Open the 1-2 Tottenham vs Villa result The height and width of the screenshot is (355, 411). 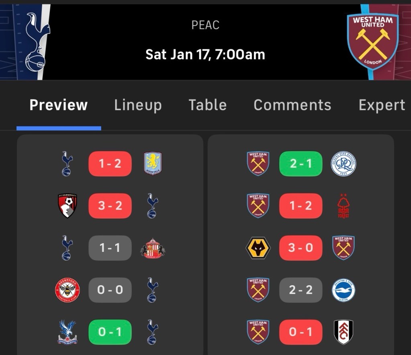110,164
